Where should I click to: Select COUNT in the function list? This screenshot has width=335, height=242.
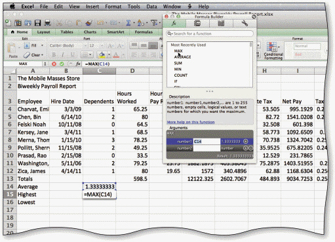(x=181, y=75)
